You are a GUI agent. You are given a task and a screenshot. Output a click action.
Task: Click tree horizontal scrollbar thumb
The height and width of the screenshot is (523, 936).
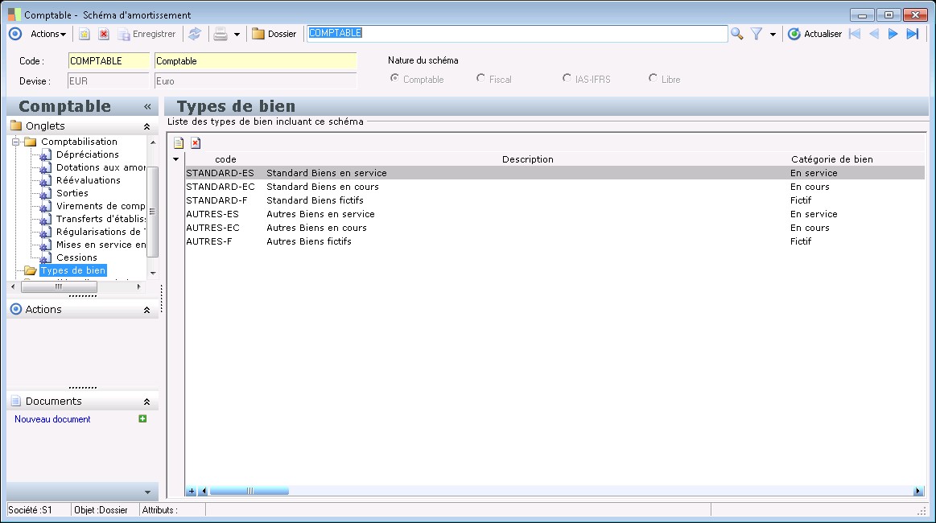click(x=59, y=287)
